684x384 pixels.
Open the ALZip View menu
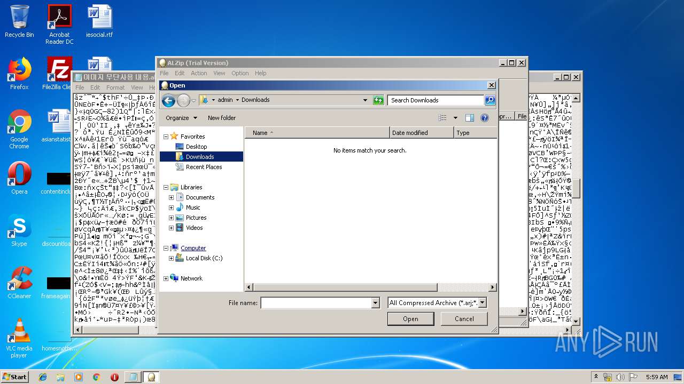tap(220, 73)
